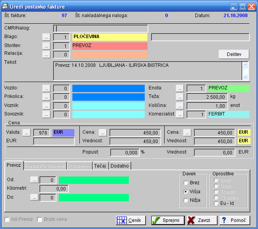
Task: Click the middle Cena amount field
Action: 135,132
